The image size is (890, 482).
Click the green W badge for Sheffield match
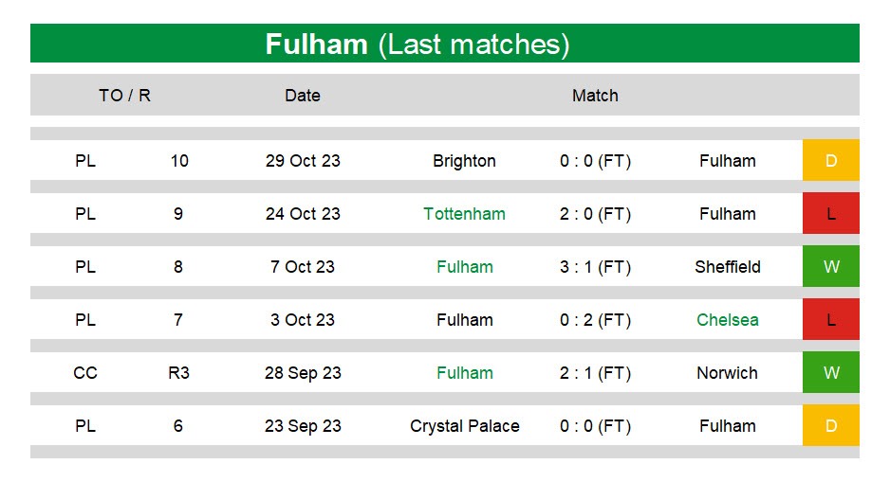click(x=830, y=266)
